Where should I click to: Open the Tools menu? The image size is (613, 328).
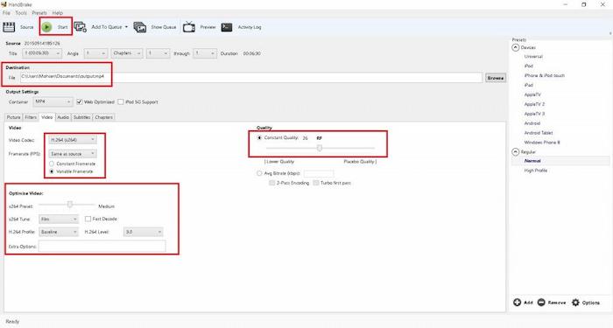tap(21, 13)
